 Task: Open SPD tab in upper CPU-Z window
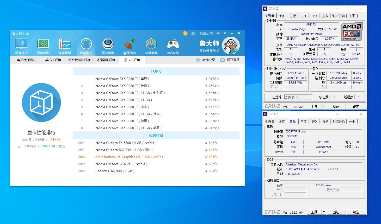314,16
